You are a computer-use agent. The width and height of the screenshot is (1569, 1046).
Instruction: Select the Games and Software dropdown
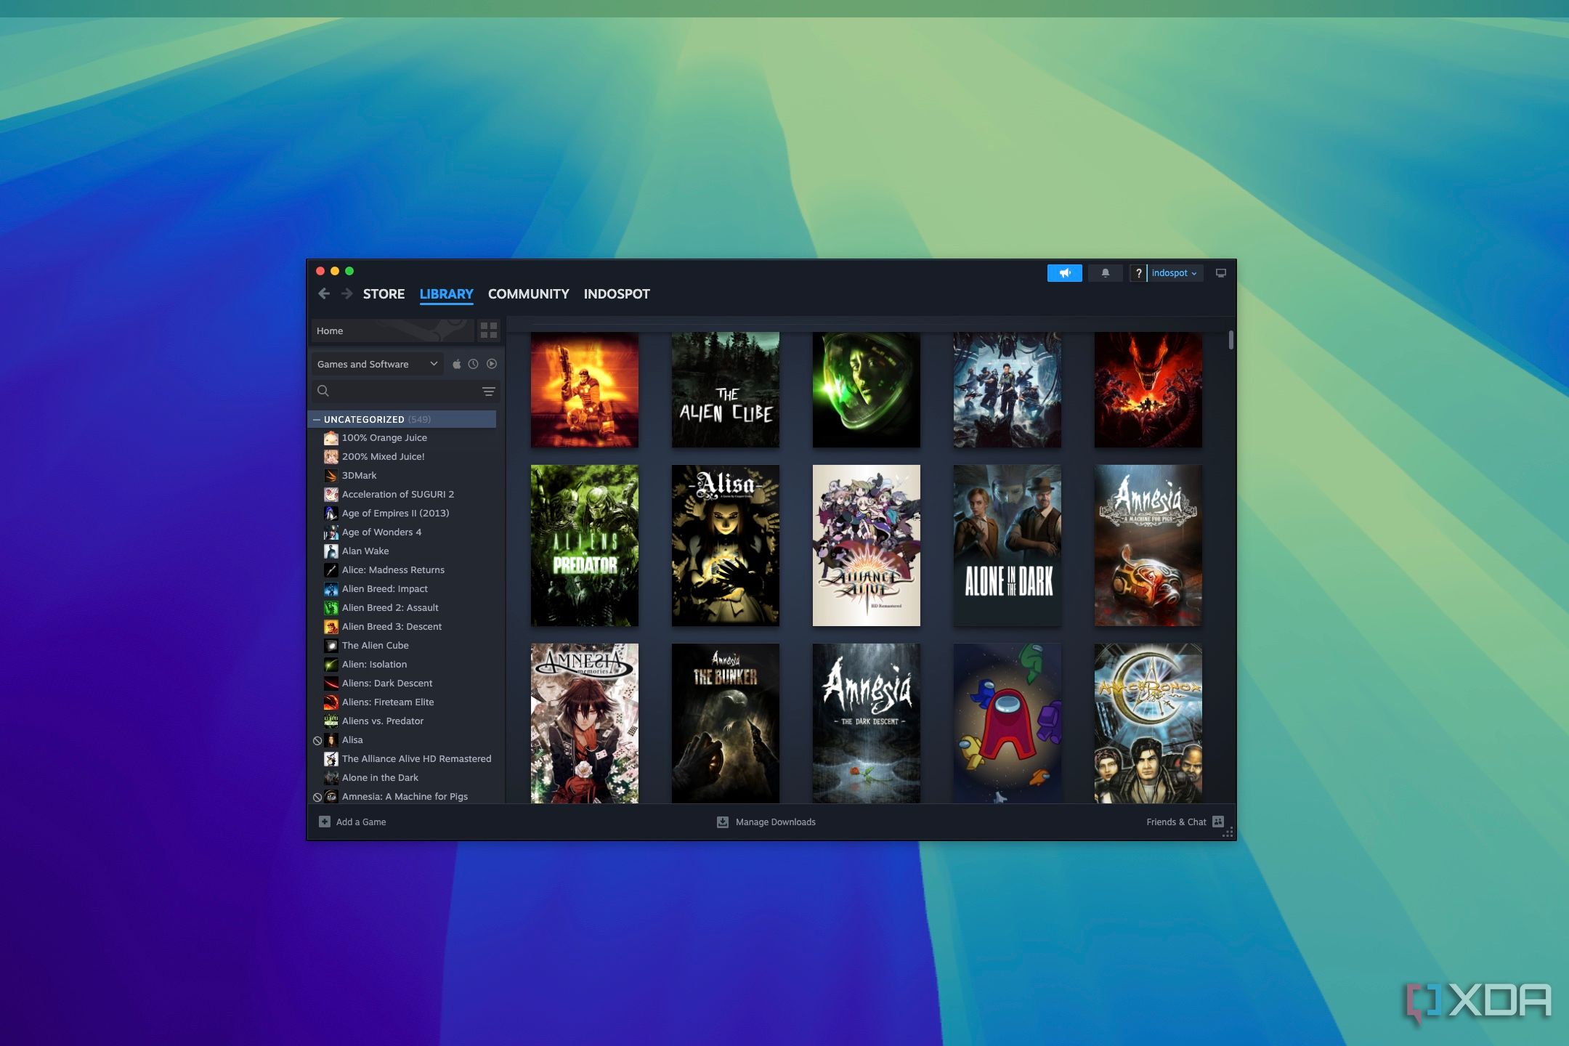point(376,363)
